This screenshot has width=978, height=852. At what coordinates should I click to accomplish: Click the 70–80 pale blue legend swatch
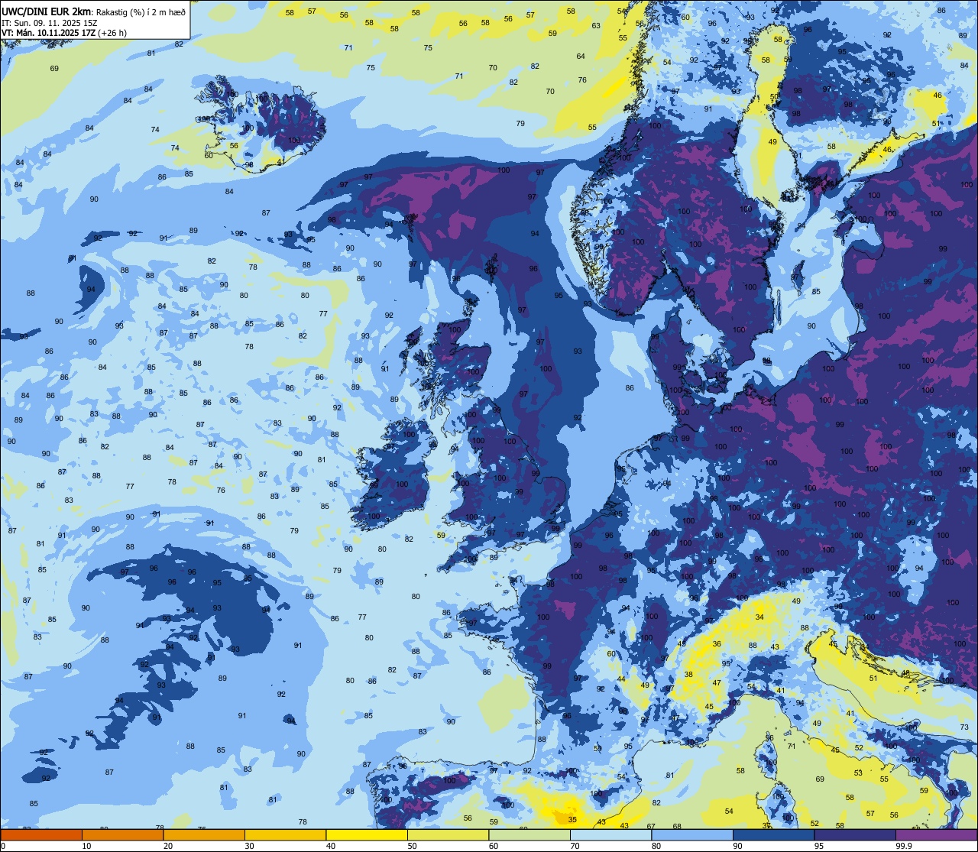610,834
